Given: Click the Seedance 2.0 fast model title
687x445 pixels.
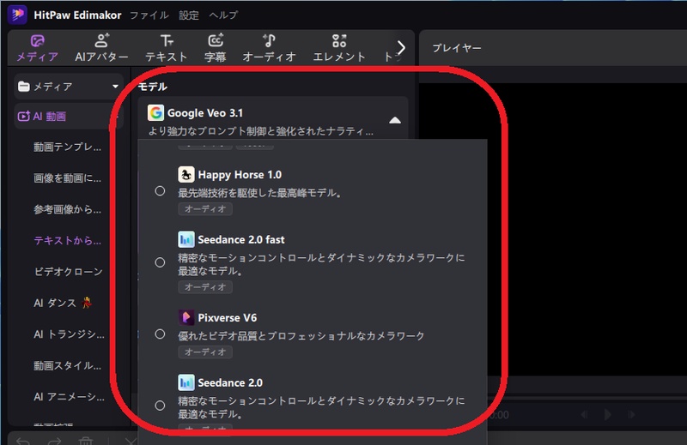Looking at the screenshot, I should (241, 240).
